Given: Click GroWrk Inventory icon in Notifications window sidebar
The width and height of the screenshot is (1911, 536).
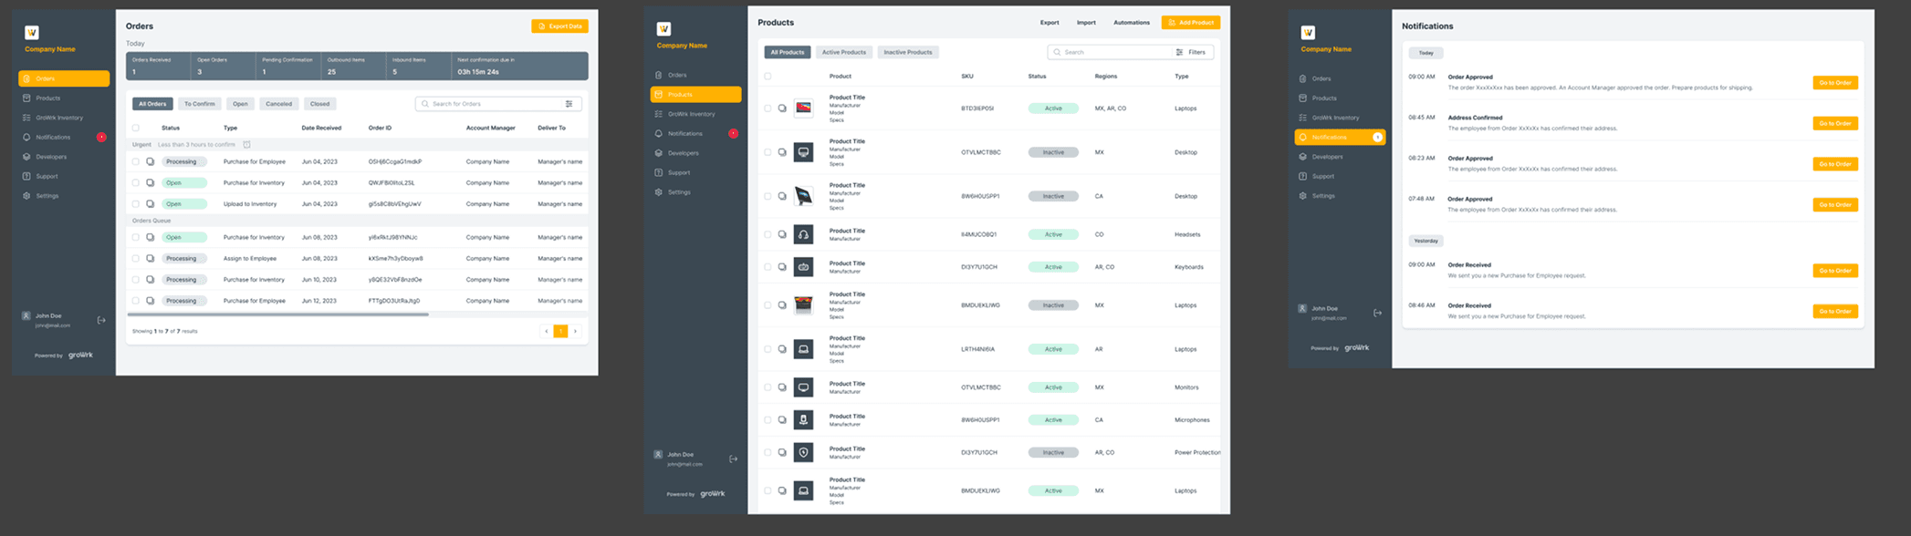Looking at the screenshot, I should click(1302, 118).
